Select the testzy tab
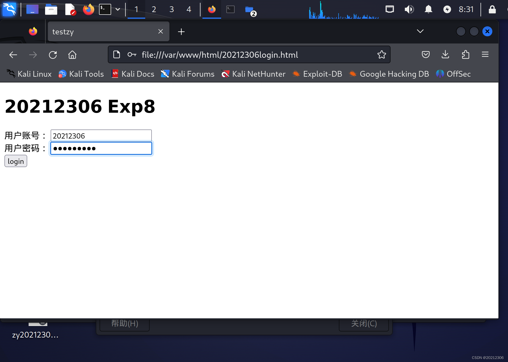Image resolution: width=508 pixels, height=362 pixels. (108, 32)
